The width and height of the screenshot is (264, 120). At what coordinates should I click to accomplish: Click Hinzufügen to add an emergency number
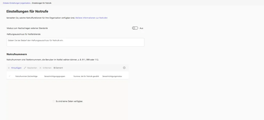(16, 68)
